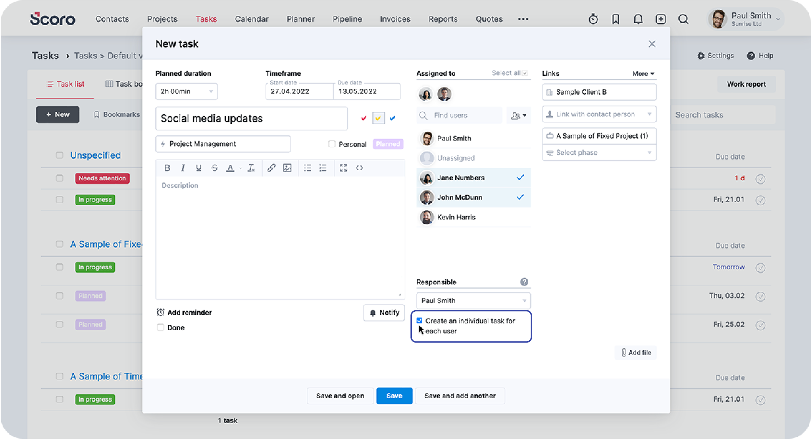The height and width of the screenshot is (439, 811).
Task: Check the 'A Sample of Fixe' group checkbox
Action: (x=59, y=244)
